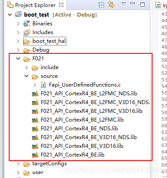Select the Debug folder icon
The width and height of the screenshot is (167, 178).
tap(27, 50)
